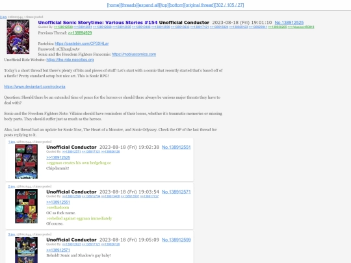The height and width of the screenshot is (263, 351).
Task: Open the 0.jpg file link
Action: (x=3, y=17)
